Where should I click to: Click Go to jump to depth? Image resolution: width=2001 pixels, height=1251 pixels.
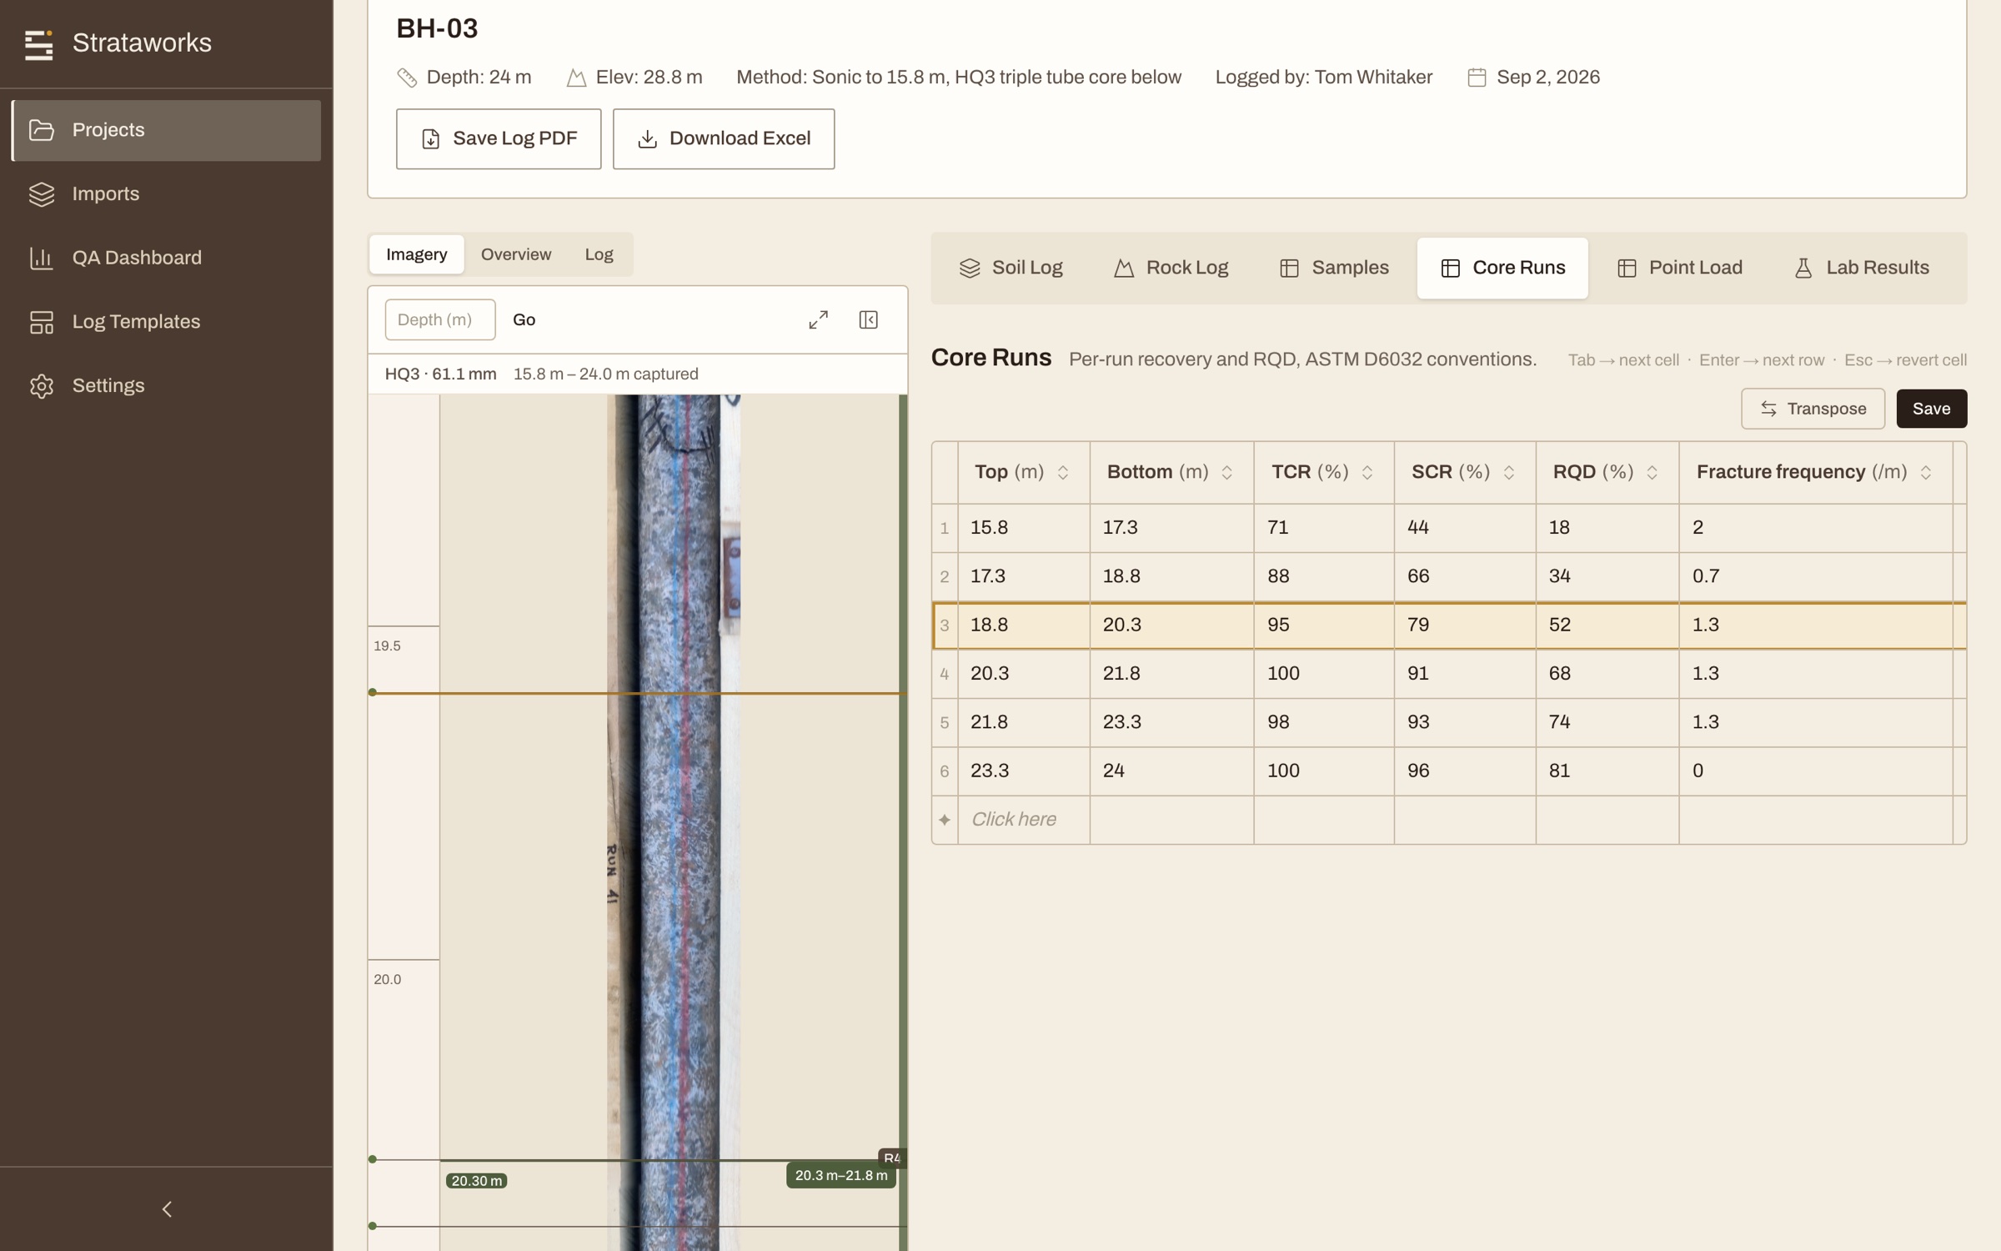(x=524, y=319)
